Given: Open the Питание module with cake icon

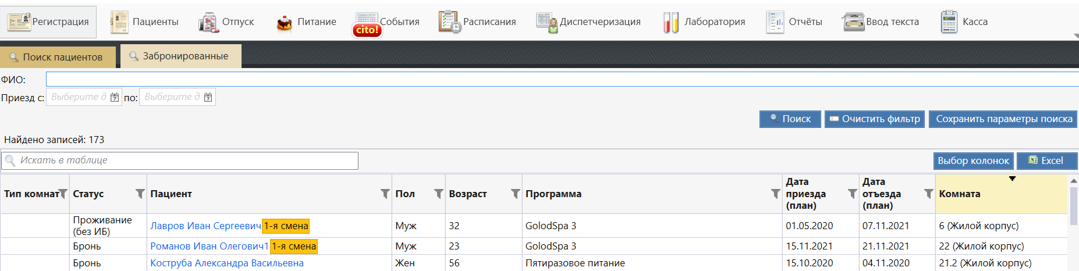Looking at the screenshot, I should 285,23.
